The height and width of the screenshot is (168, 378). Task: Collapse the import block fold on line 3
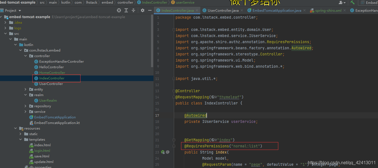pos(174,30)
